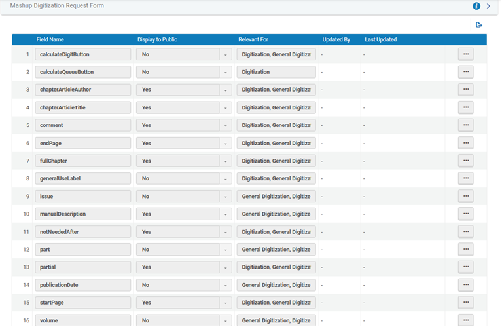This screenshot has width=502, height=327.
Task: Open row actions menu for part
Action: [466, 250]
